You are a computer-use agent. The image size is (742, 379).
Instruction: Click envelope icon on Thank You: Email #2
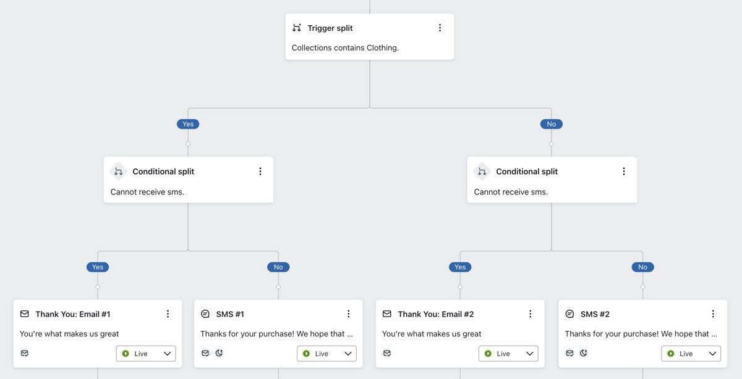point(387,314)
